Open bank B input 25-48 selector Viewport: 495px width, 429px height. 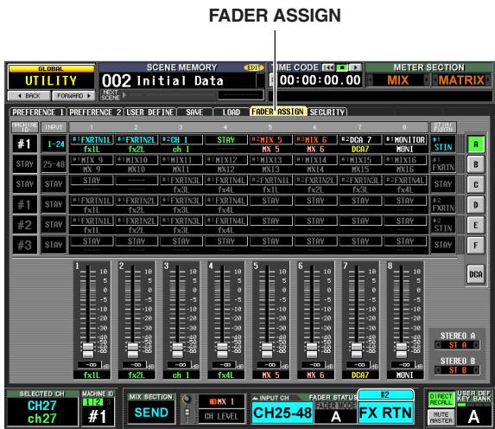(x=54, y=164)
